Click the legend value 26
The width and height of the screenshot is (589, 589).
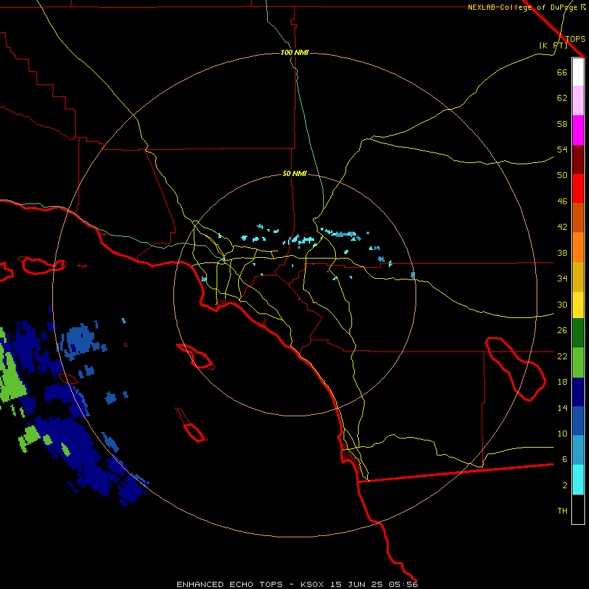pos(562,330)
